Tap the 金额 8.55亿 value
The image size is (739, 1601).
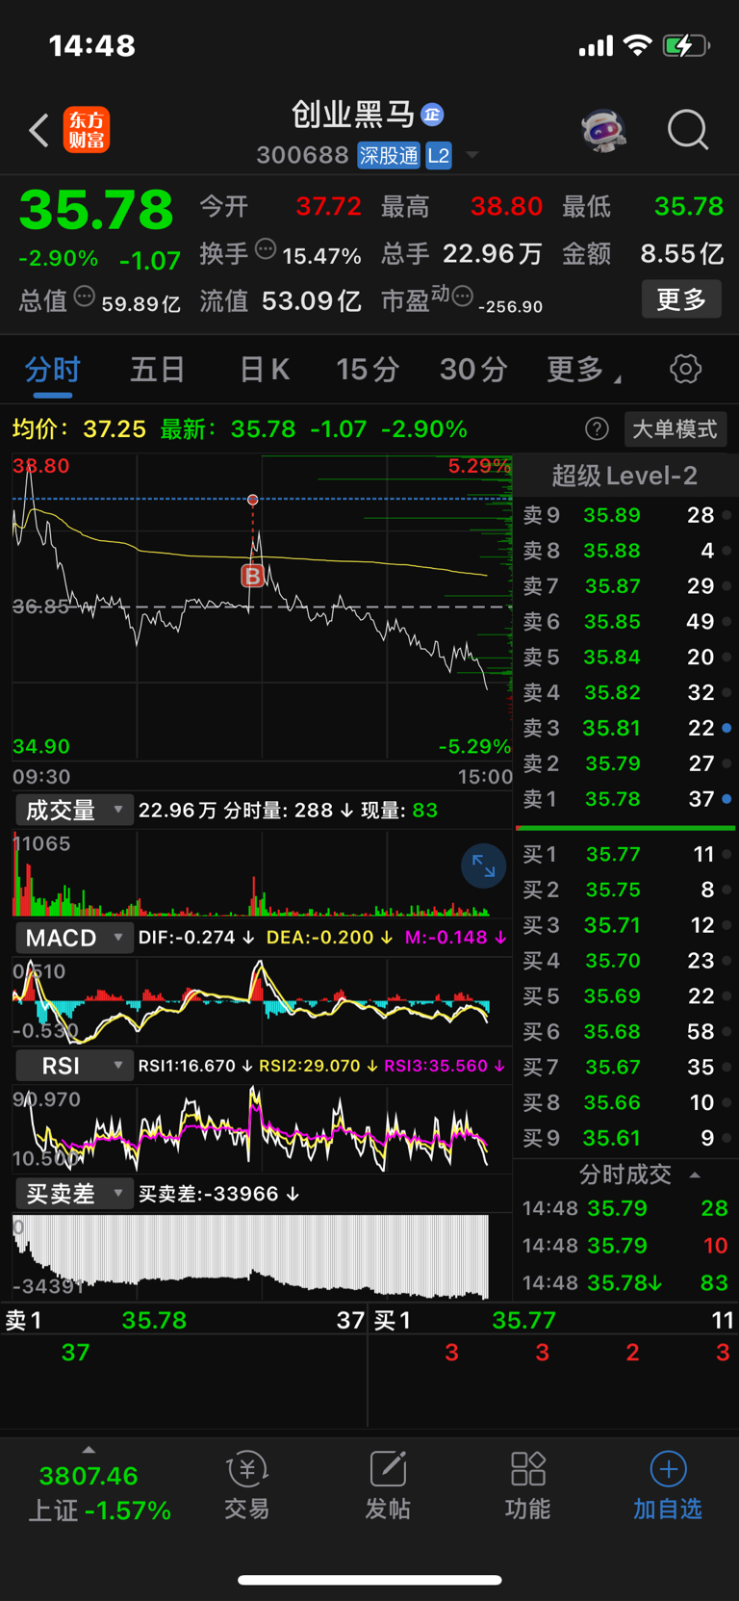point(682,253)
